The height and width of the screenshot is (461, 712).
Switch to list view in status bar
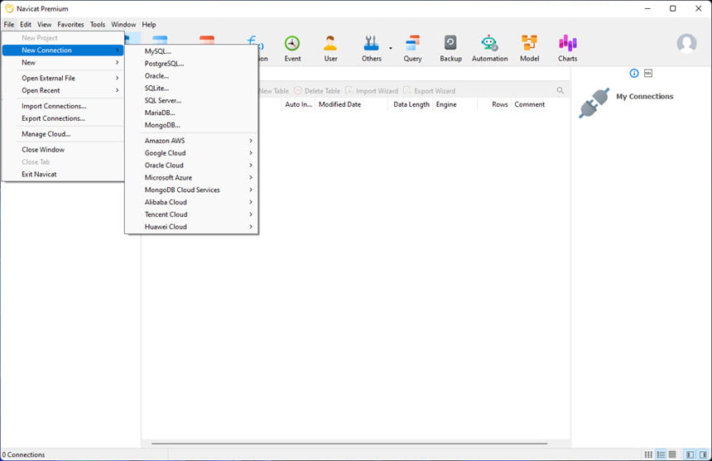(x=661, y=454)
